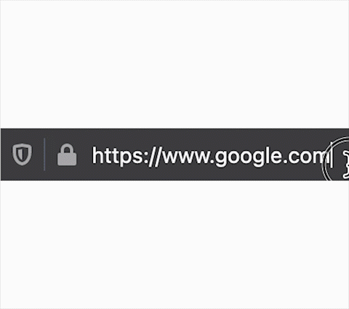
Task: Click the padlock site security icon
Action: [67, 154]
